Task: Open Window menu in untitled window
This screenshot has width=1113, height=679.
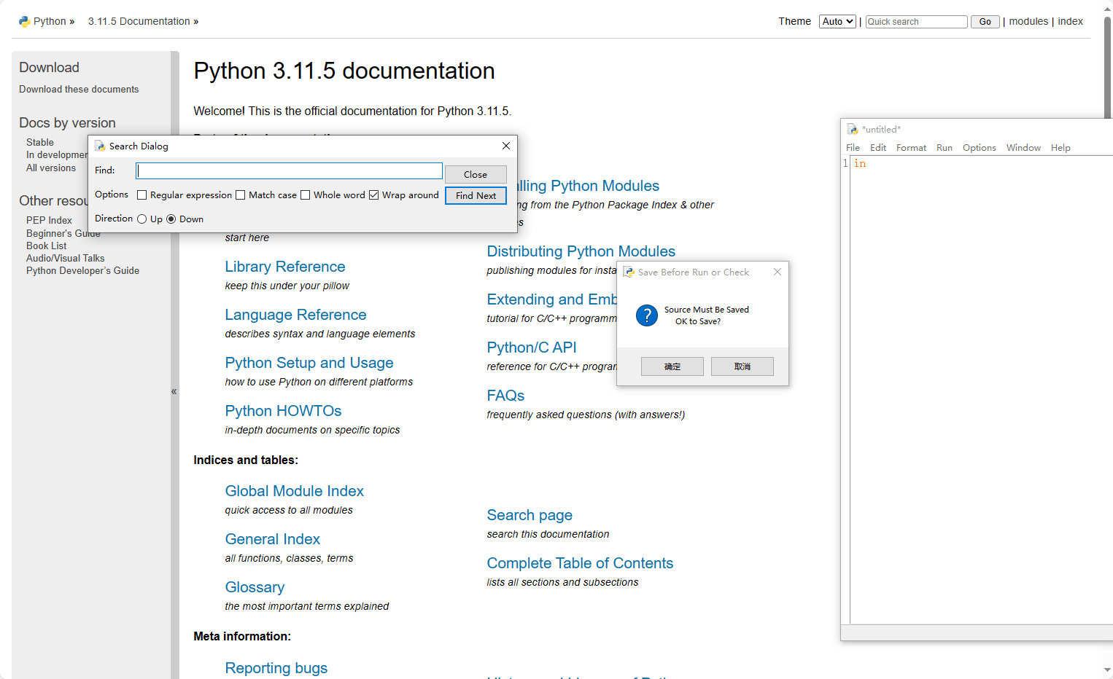Action: (1023, 148)
